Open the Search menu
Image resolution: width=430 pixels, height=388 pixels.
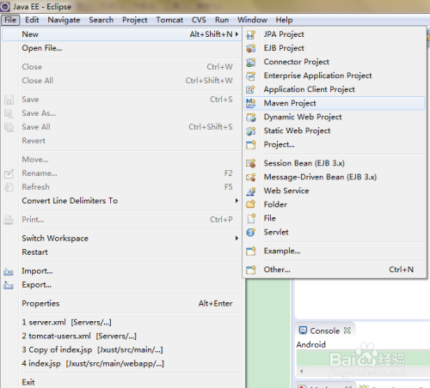tap(101, 20)
